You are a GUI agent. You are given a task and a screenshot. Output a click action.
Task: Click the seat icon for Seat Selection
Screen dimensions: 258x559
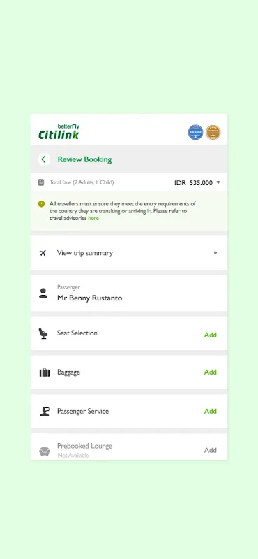coord(43,334)
